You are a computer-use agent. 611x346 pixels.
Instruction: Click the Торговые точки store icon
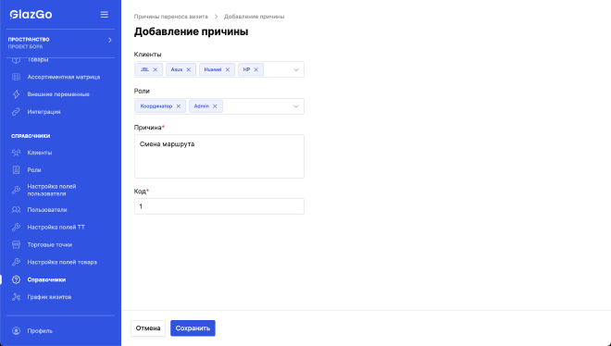(16, 245)
